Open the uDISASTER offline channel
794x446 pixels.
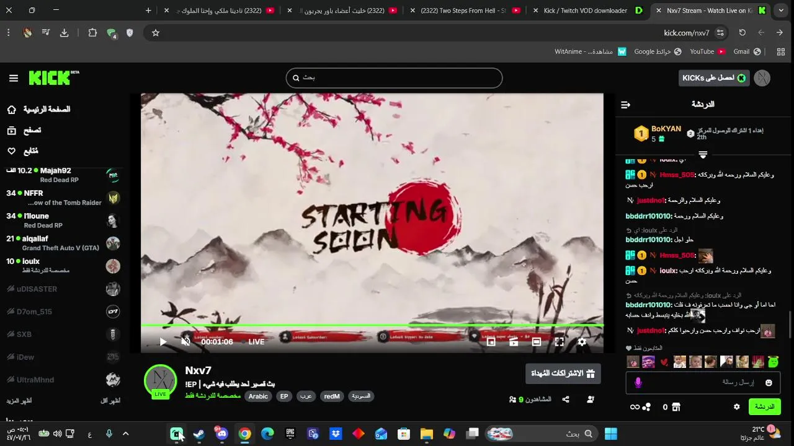(x=62, y=289)
